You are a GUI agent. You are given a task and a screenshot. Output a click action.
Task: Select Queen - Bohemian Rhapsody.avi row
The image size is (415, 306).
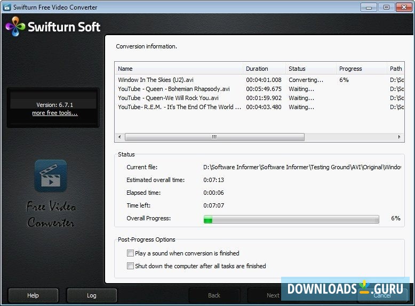(x=259, y=89)
